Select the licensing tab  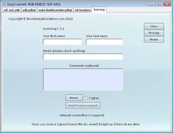coord(99,10)
